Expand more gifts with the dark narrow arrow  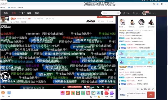click(x=102, y=93)
